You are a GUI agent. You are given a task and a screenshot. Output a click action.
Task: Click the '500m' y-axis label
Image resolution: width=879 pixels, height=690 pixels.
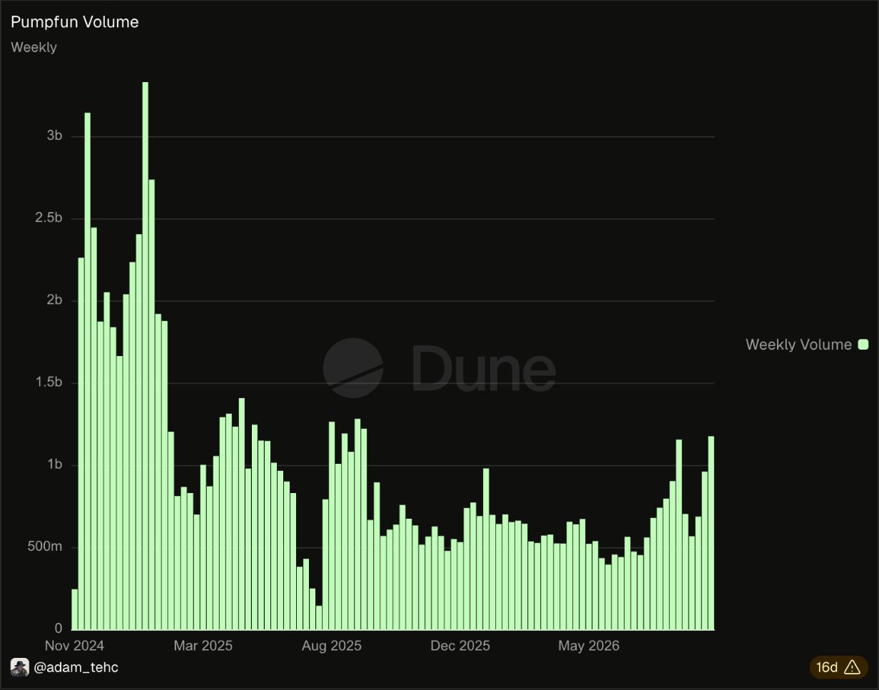point(46,547)
